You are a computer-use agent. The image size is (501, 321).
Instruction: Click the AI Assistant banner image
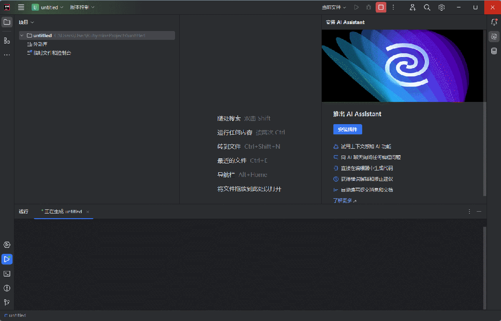402,66
